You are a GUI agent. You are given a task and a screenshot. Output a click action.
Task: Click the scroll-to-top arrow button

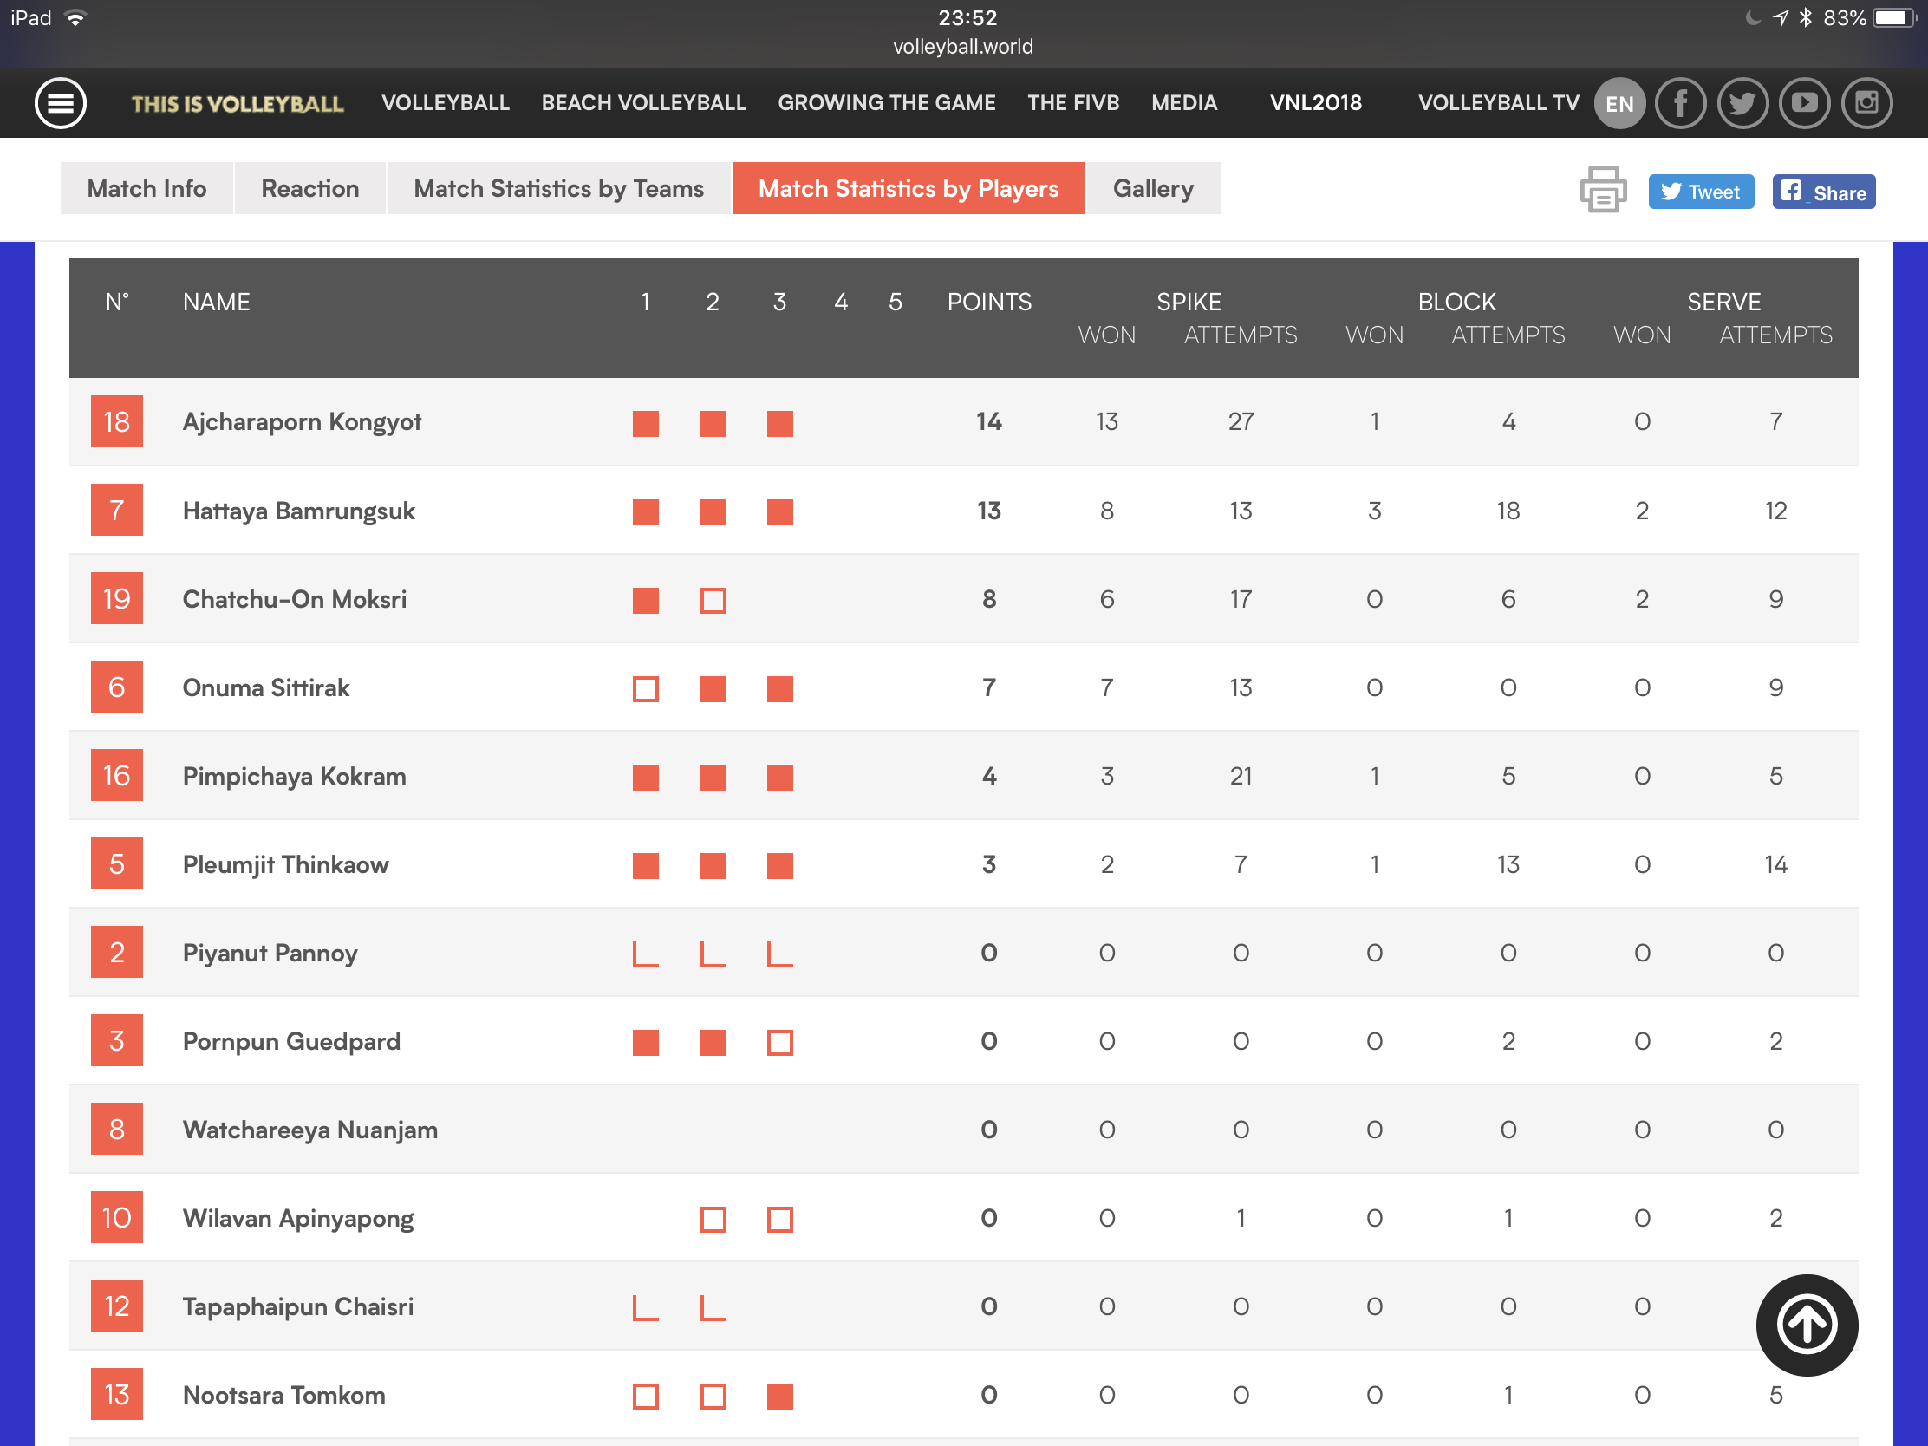point(1806,1324)
